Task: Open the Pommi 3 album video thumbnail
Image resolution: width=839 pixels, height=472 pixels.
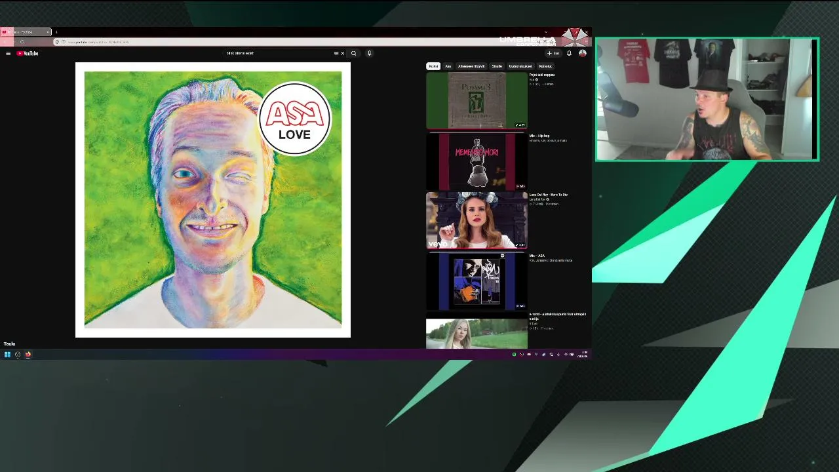Action: [x=477, y=100]
